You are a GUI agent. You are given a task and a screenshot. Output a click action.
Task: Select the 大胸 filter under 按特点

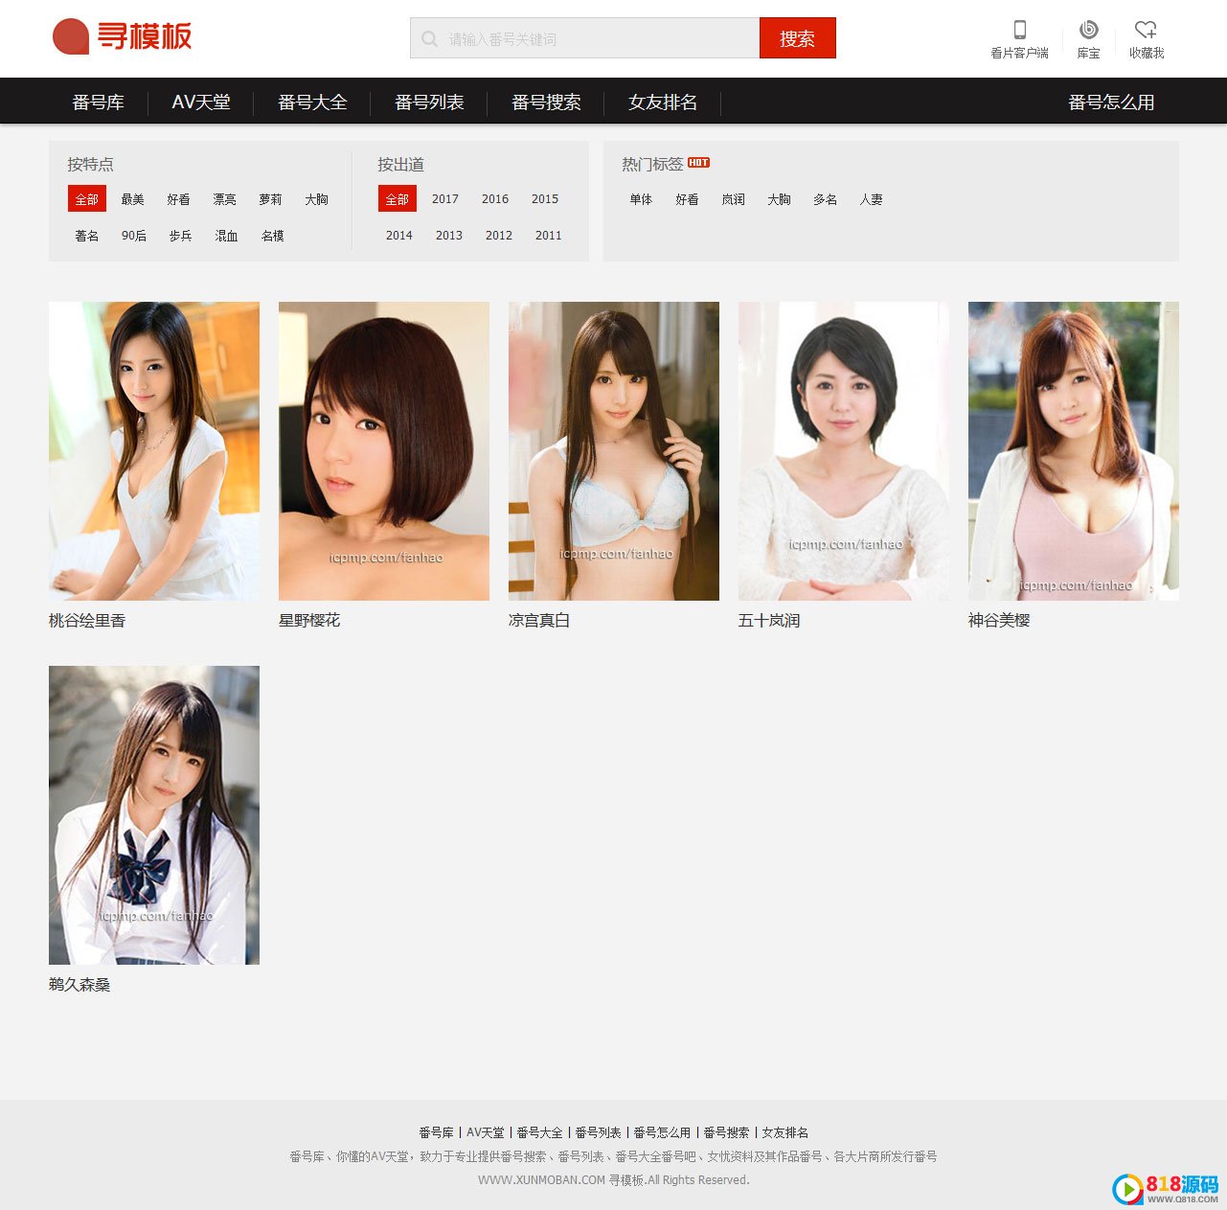317,199
